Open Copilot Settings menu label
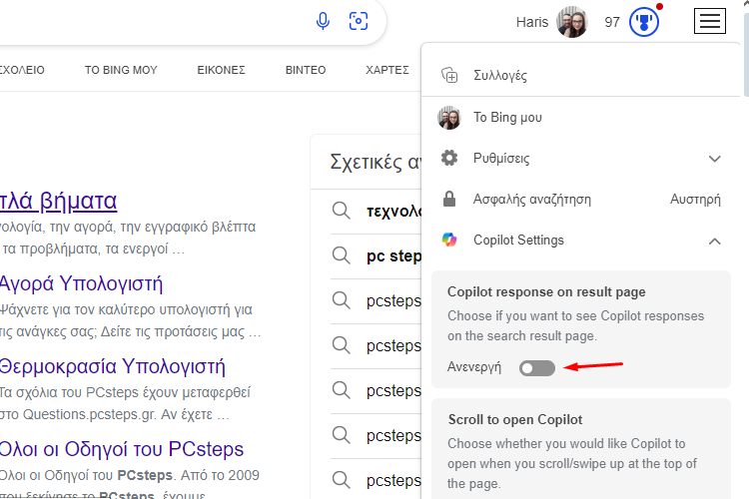Viewport: 749px width, 499px height. point(518,241)
